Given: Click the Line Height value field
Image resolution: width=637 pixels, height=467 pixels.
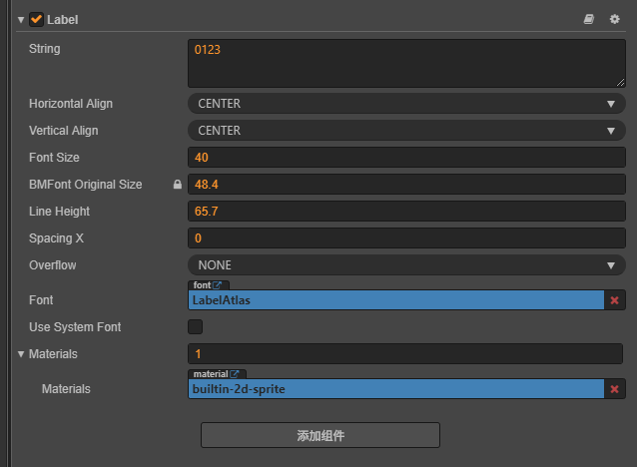Looking at the screenshot, I should tap(406, 212).
